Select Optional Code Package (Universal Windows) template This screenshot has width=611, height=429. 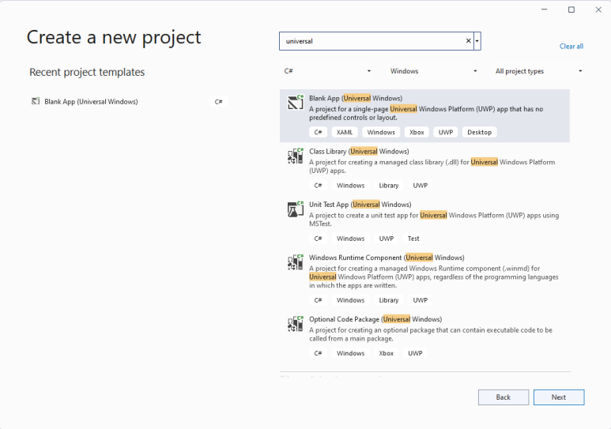[x=424, y=337]
